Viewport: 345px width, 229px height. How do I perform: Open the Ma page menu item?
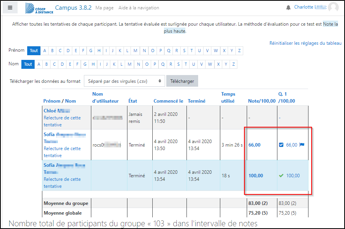point(105,8)
